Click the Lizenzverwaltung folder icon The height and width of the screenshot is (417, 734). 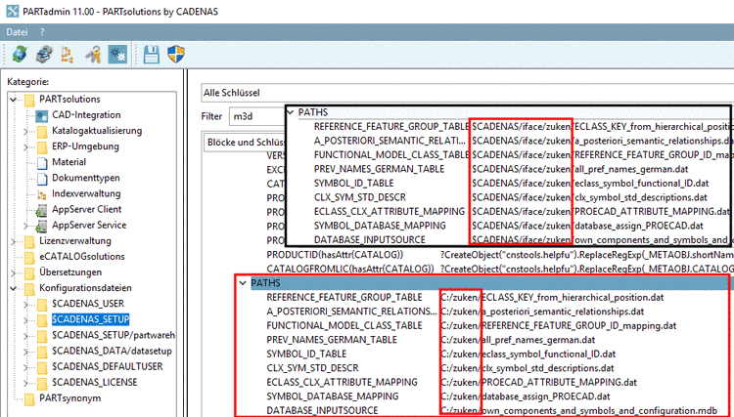pos(30,241)
